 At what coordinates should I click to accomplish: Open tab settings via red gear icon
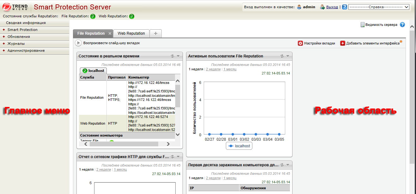tap(300, 43)
